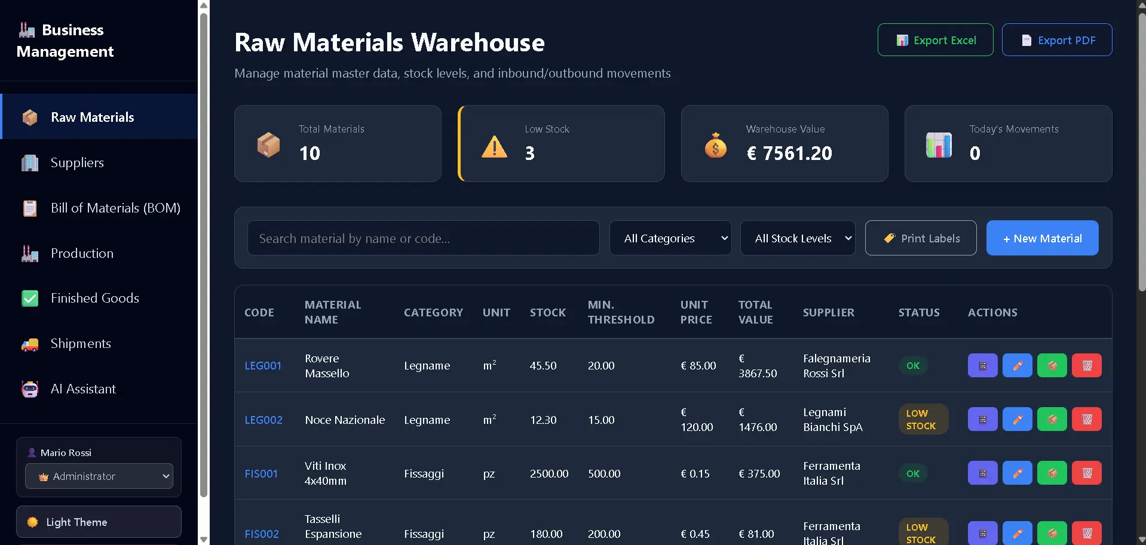Open the All Stock Levels dropdown
This screenshot has width=1146, height=545.
tap(798, 238)
